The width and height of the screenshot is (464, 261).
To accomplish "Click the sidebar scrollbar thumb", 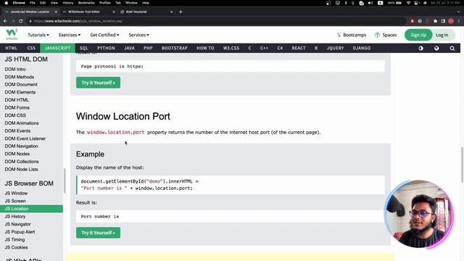I will pos(65,181).
